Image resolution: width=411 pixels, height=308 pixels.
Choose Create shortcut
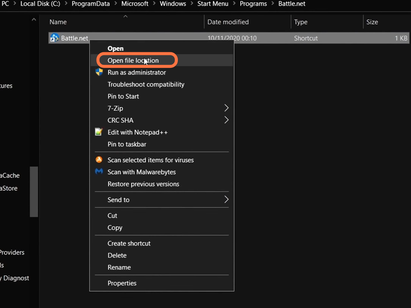(x=129, y=243)
